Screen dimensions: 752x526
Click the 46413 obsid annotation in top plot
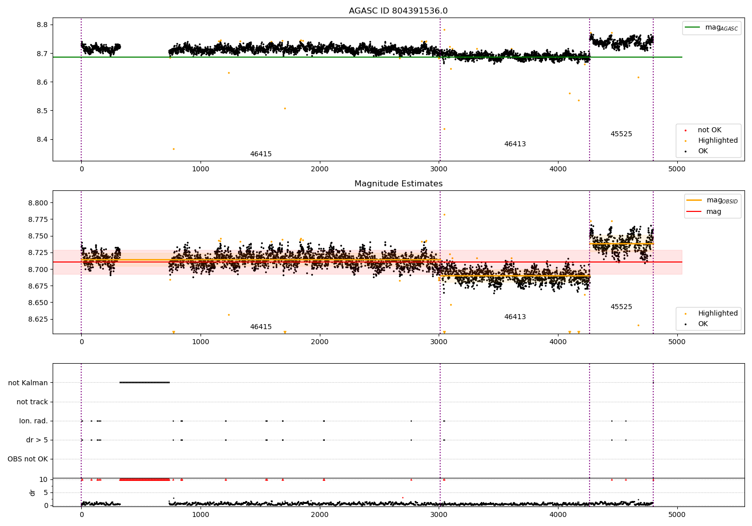click(x=515, y=144)
